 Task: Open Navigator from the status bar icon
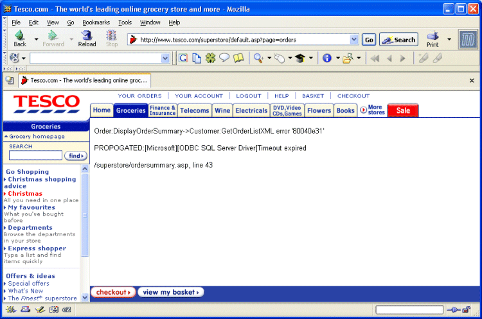(x=10, y=309)
